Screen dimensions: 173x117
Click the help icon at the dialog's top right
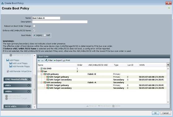click(x=169, y=8)
